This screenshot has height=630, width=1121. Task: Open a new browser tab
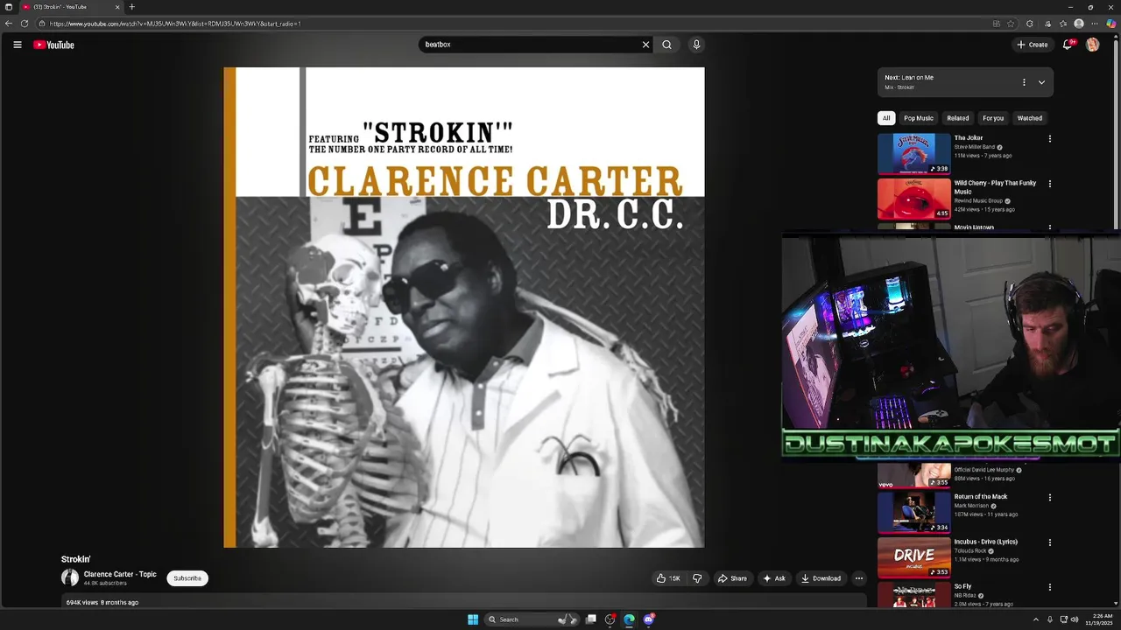coord(132,7)
